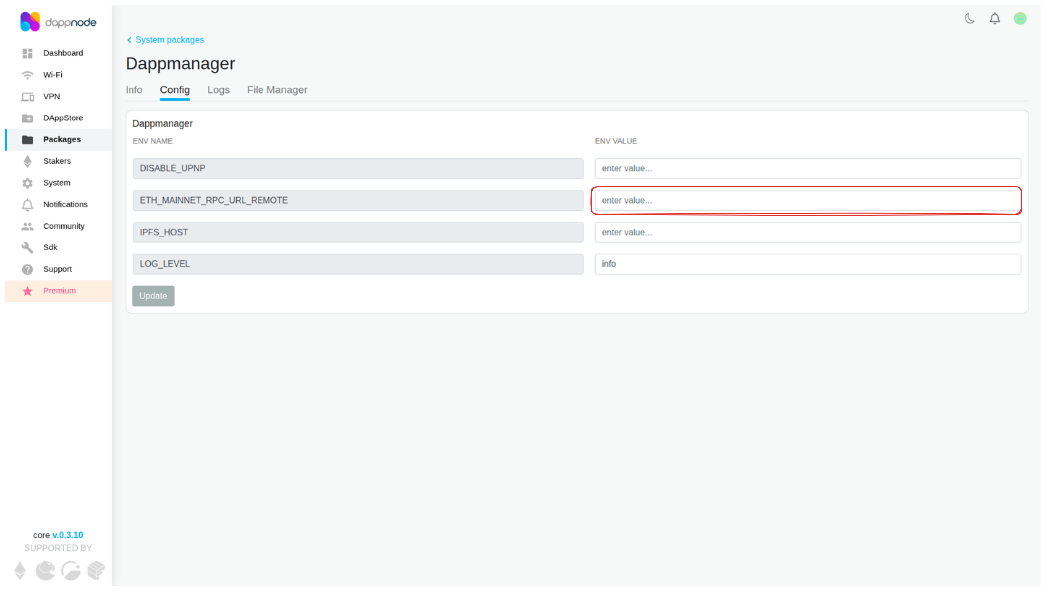
Task: Switch to the Info tab
Action: coord(133,90)
